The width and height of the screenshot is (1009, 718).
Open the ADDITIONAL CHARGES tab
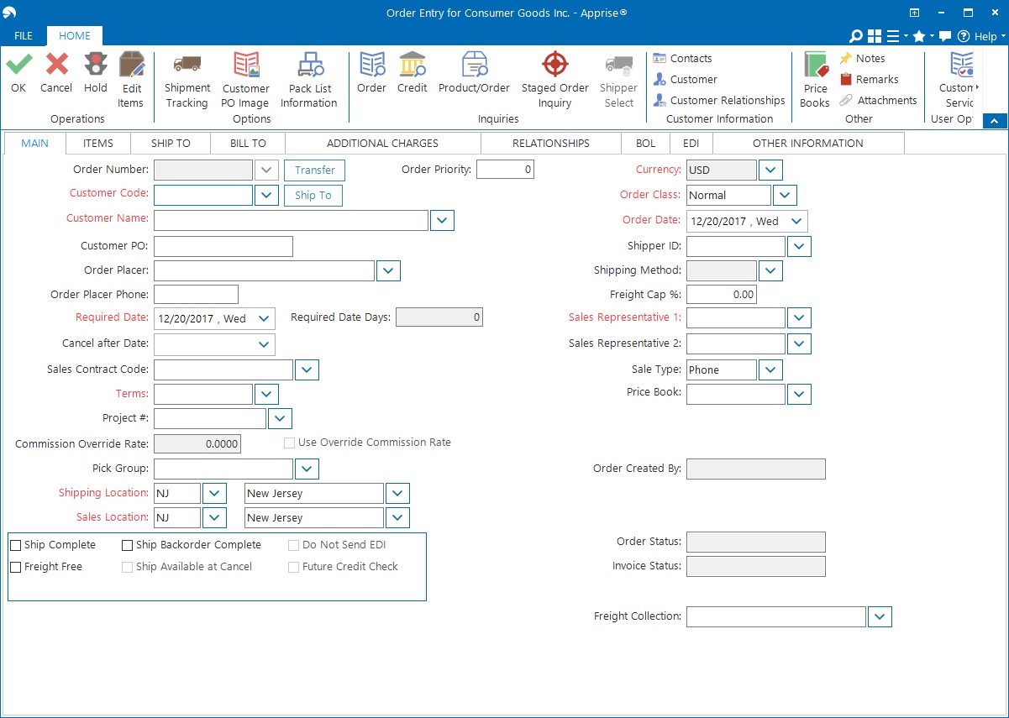pyautogui.click(x=382, y=144)
